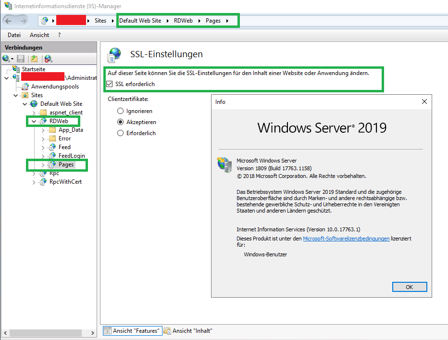Open the Ansicht menu
The height and width of the screenshot is (340, 448).
(x=39, y=35)
